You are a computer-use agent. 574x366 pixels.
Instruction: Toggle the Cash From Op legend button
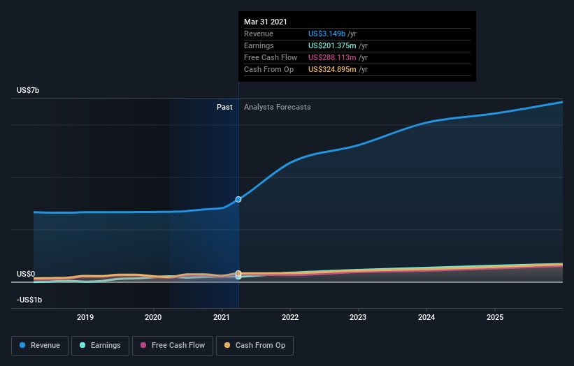[254, 346]
